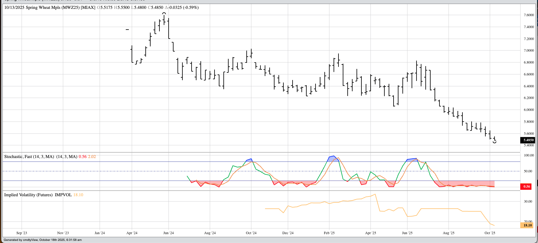Viewport: 538px width, 243px height.
Task: Click the red 0.56 stochastic value badge
Action: [527, 186]
